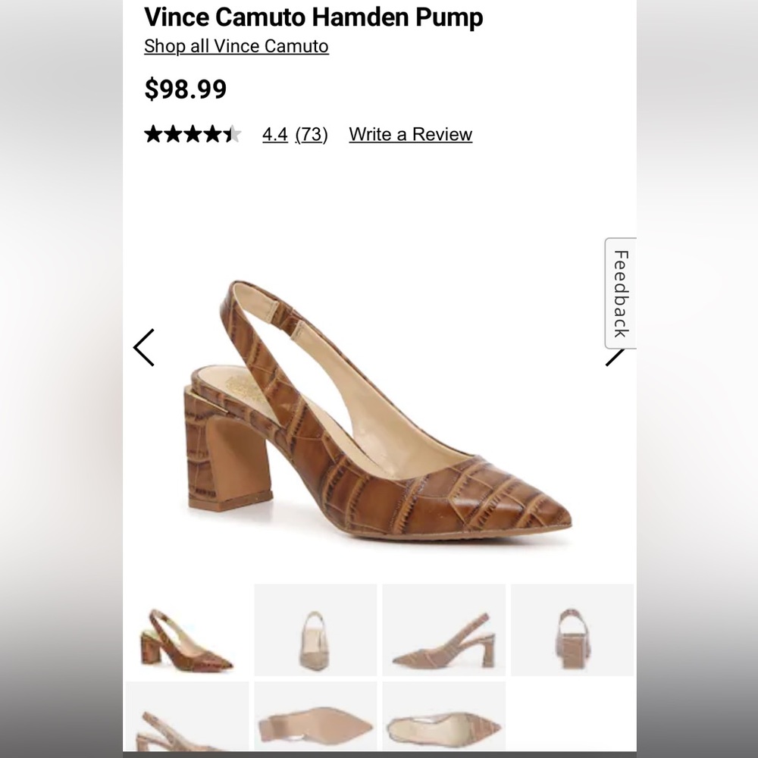Viewport: 758px width, 758px height.
Task: Open the Shop all Vince Camuto page
Action: pyautogui.click(x=236, y=46)
